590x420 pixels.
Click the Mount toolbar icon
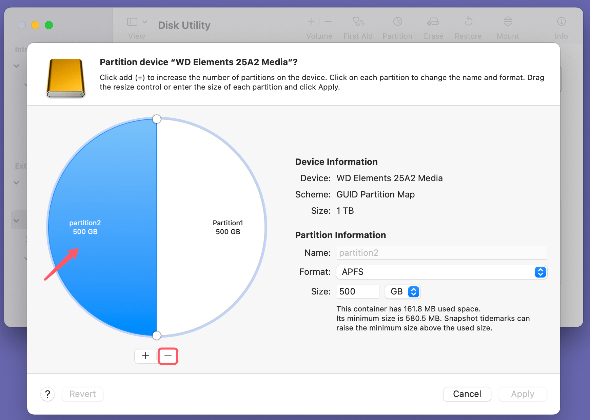point(507,27)
